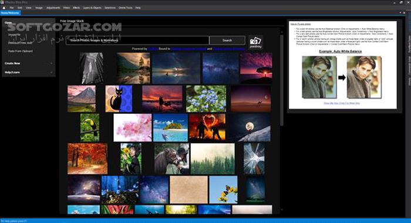The height and width of the screenshot is (223, 411).
Task: Click the image stock vertical scrollbar
Action: click(x=282, y=80)
